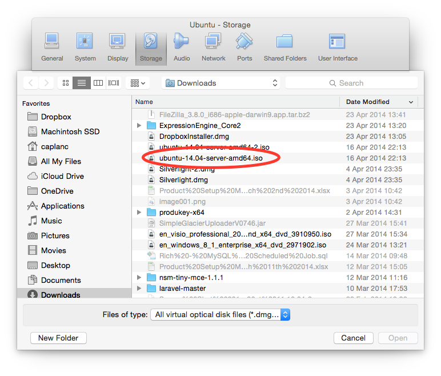Select Applications in the Favorites sidebar
Screen dimensions: 441x376
[x=62, y=206]
